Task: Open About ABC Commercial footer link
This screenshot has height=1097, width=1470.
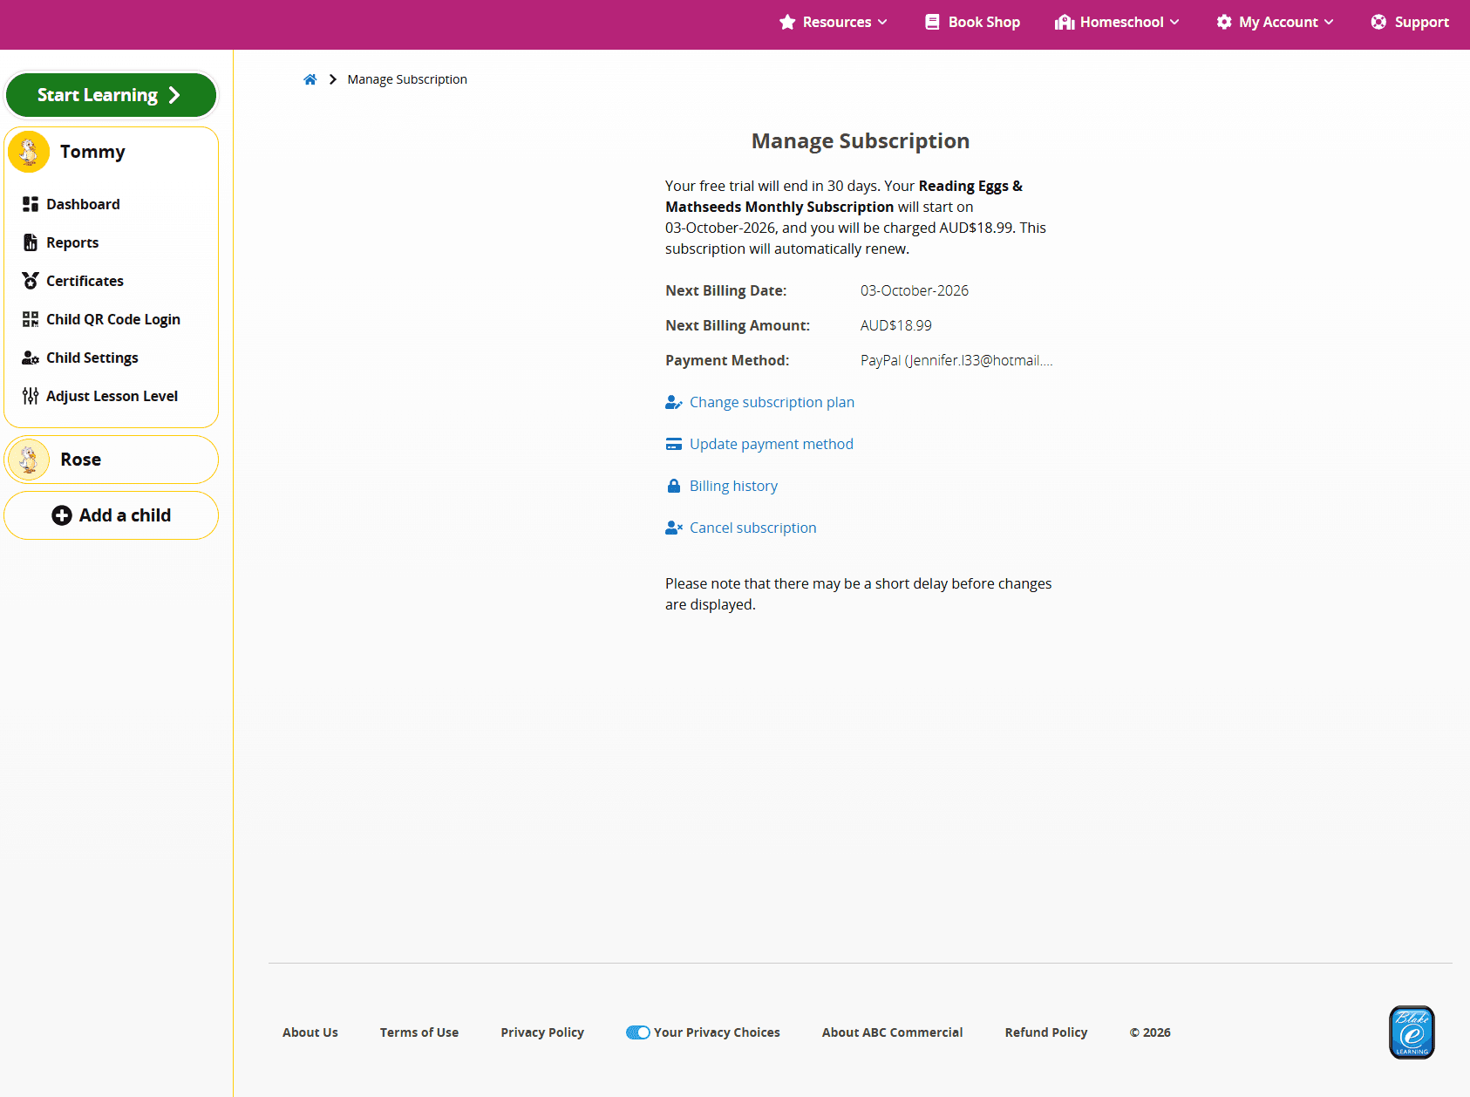Action: pyautogui.click(x=893, y=1032)
